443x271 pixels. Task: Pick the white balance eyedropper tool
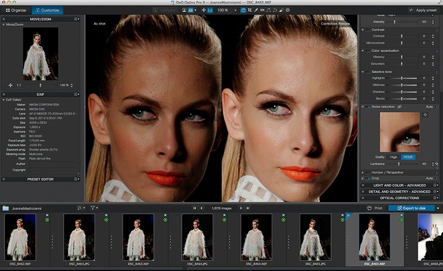pyautogui.click(x=256, y=10)
